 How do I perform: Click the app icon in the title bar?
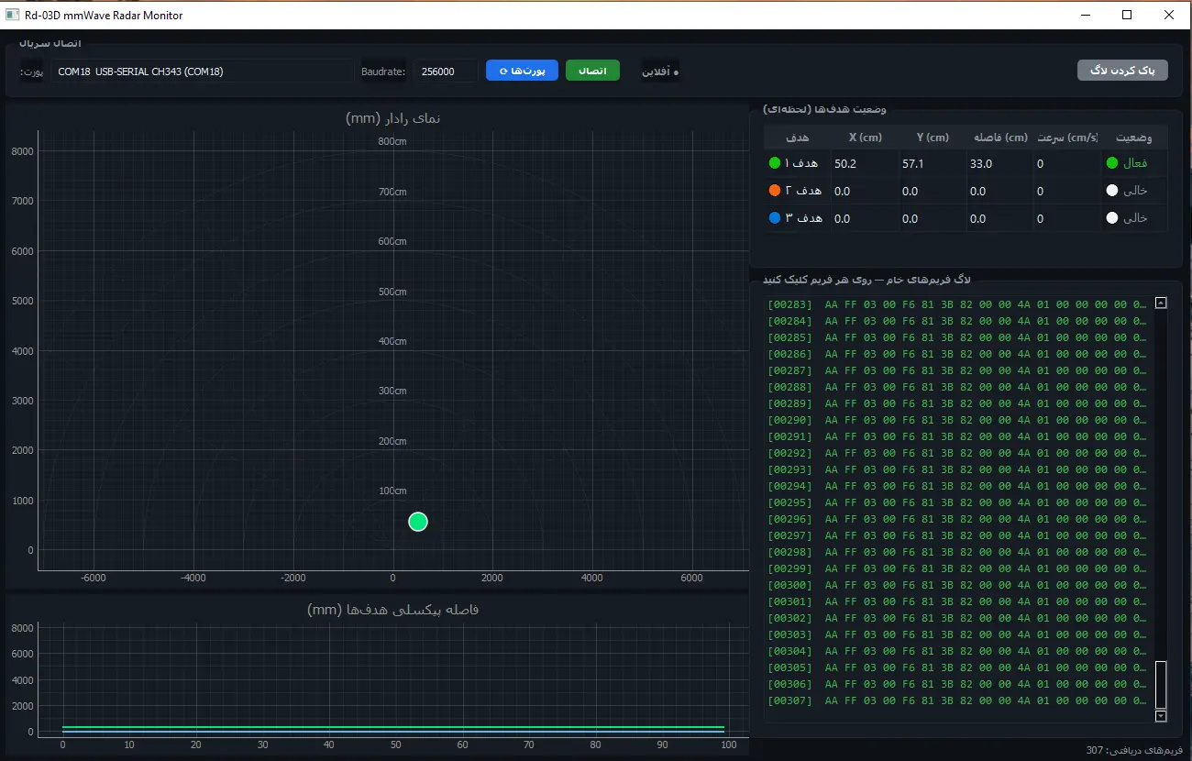(13, 15)
